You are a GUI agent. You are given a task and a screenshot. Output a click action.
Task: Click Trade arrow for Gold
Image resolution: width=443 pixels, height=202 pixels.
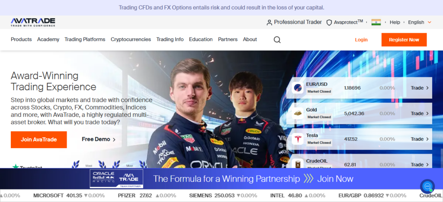click(420, 114)
